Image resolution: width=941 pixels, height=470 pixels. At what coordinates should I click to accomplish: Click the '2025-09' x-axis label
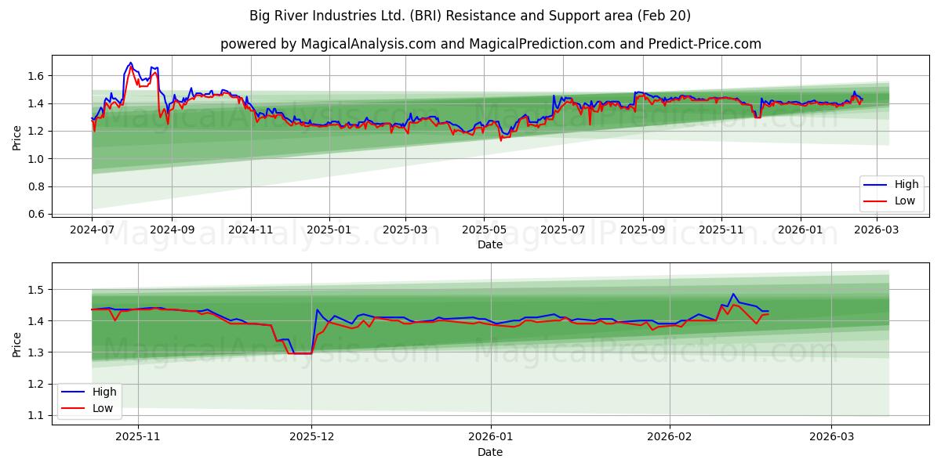(643, 230)
